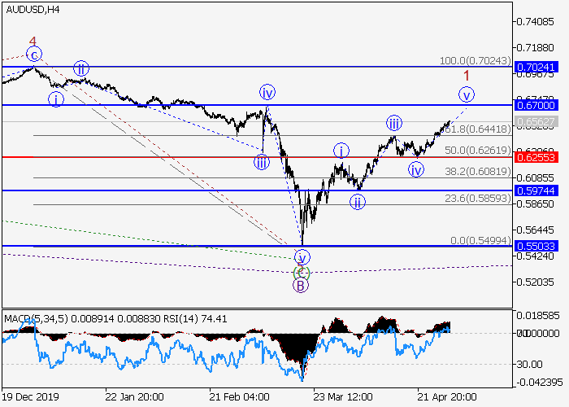Click the red wave 4 label
The width and height of the screenshot is (569, 407).
click(x=33, y=42)
